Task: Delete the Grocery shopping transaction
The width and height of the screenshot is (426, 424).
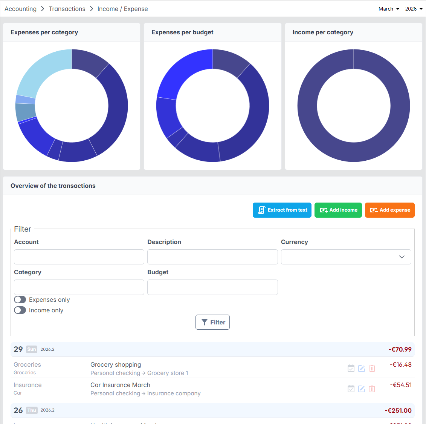Action: pos(372,369)
